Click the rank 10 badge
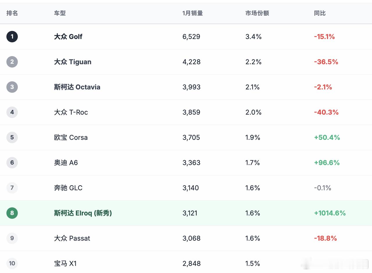The height and width of the screenshot is (273, 372). click(12, 263)
